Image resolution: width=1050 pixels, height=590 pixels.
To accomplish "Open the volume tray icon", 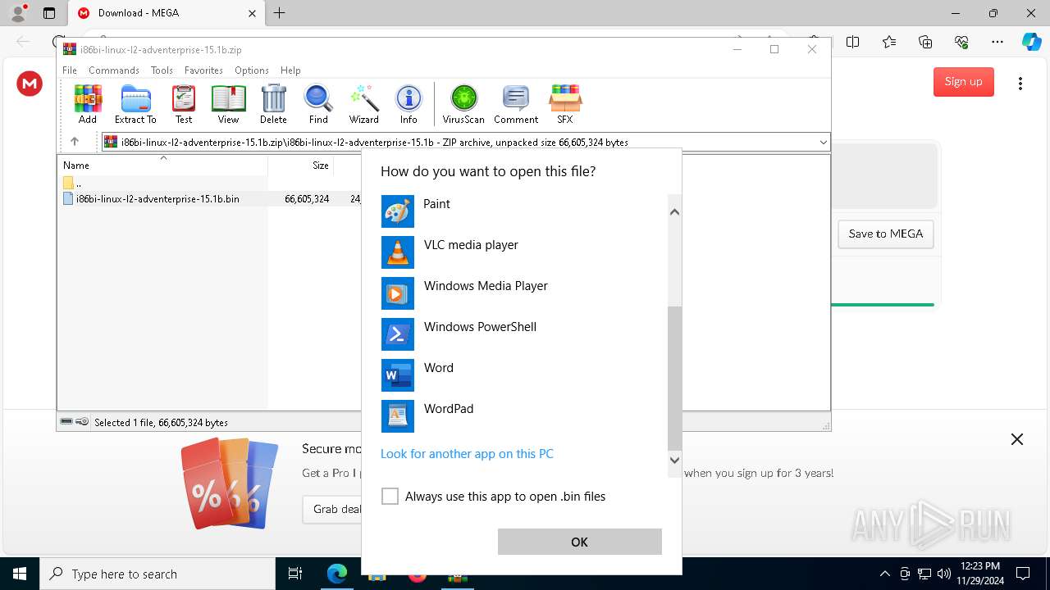I will coord(943,574).
